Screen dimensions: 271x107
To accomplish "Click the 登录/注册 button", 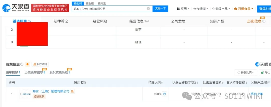I will point(264,9).
